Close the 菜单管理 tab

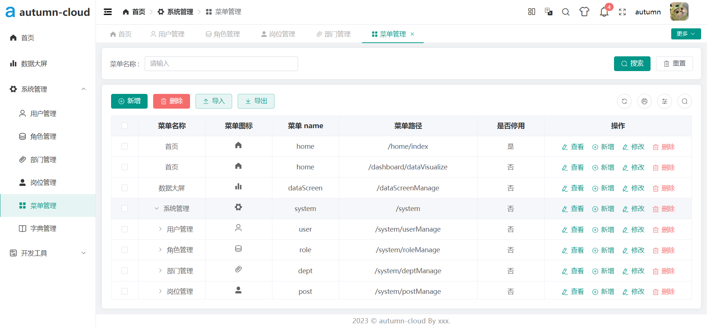click(x=413, y=34)
